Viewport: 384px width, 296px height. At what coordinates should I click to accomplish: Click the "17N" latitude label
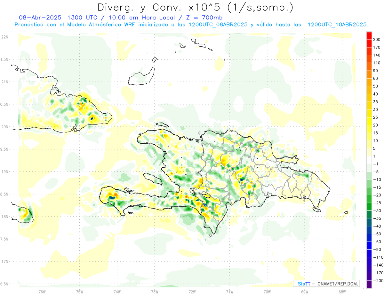coord(4,262)
